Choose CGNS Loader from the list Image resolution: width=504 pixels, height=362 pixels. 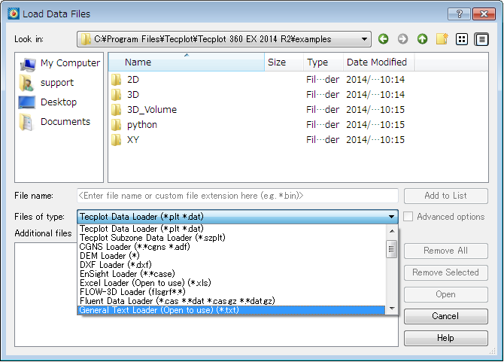coord(232,247)
